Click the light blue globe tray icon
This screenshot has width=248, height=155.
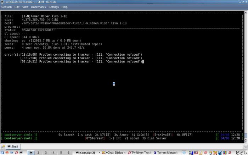(184, 153)
